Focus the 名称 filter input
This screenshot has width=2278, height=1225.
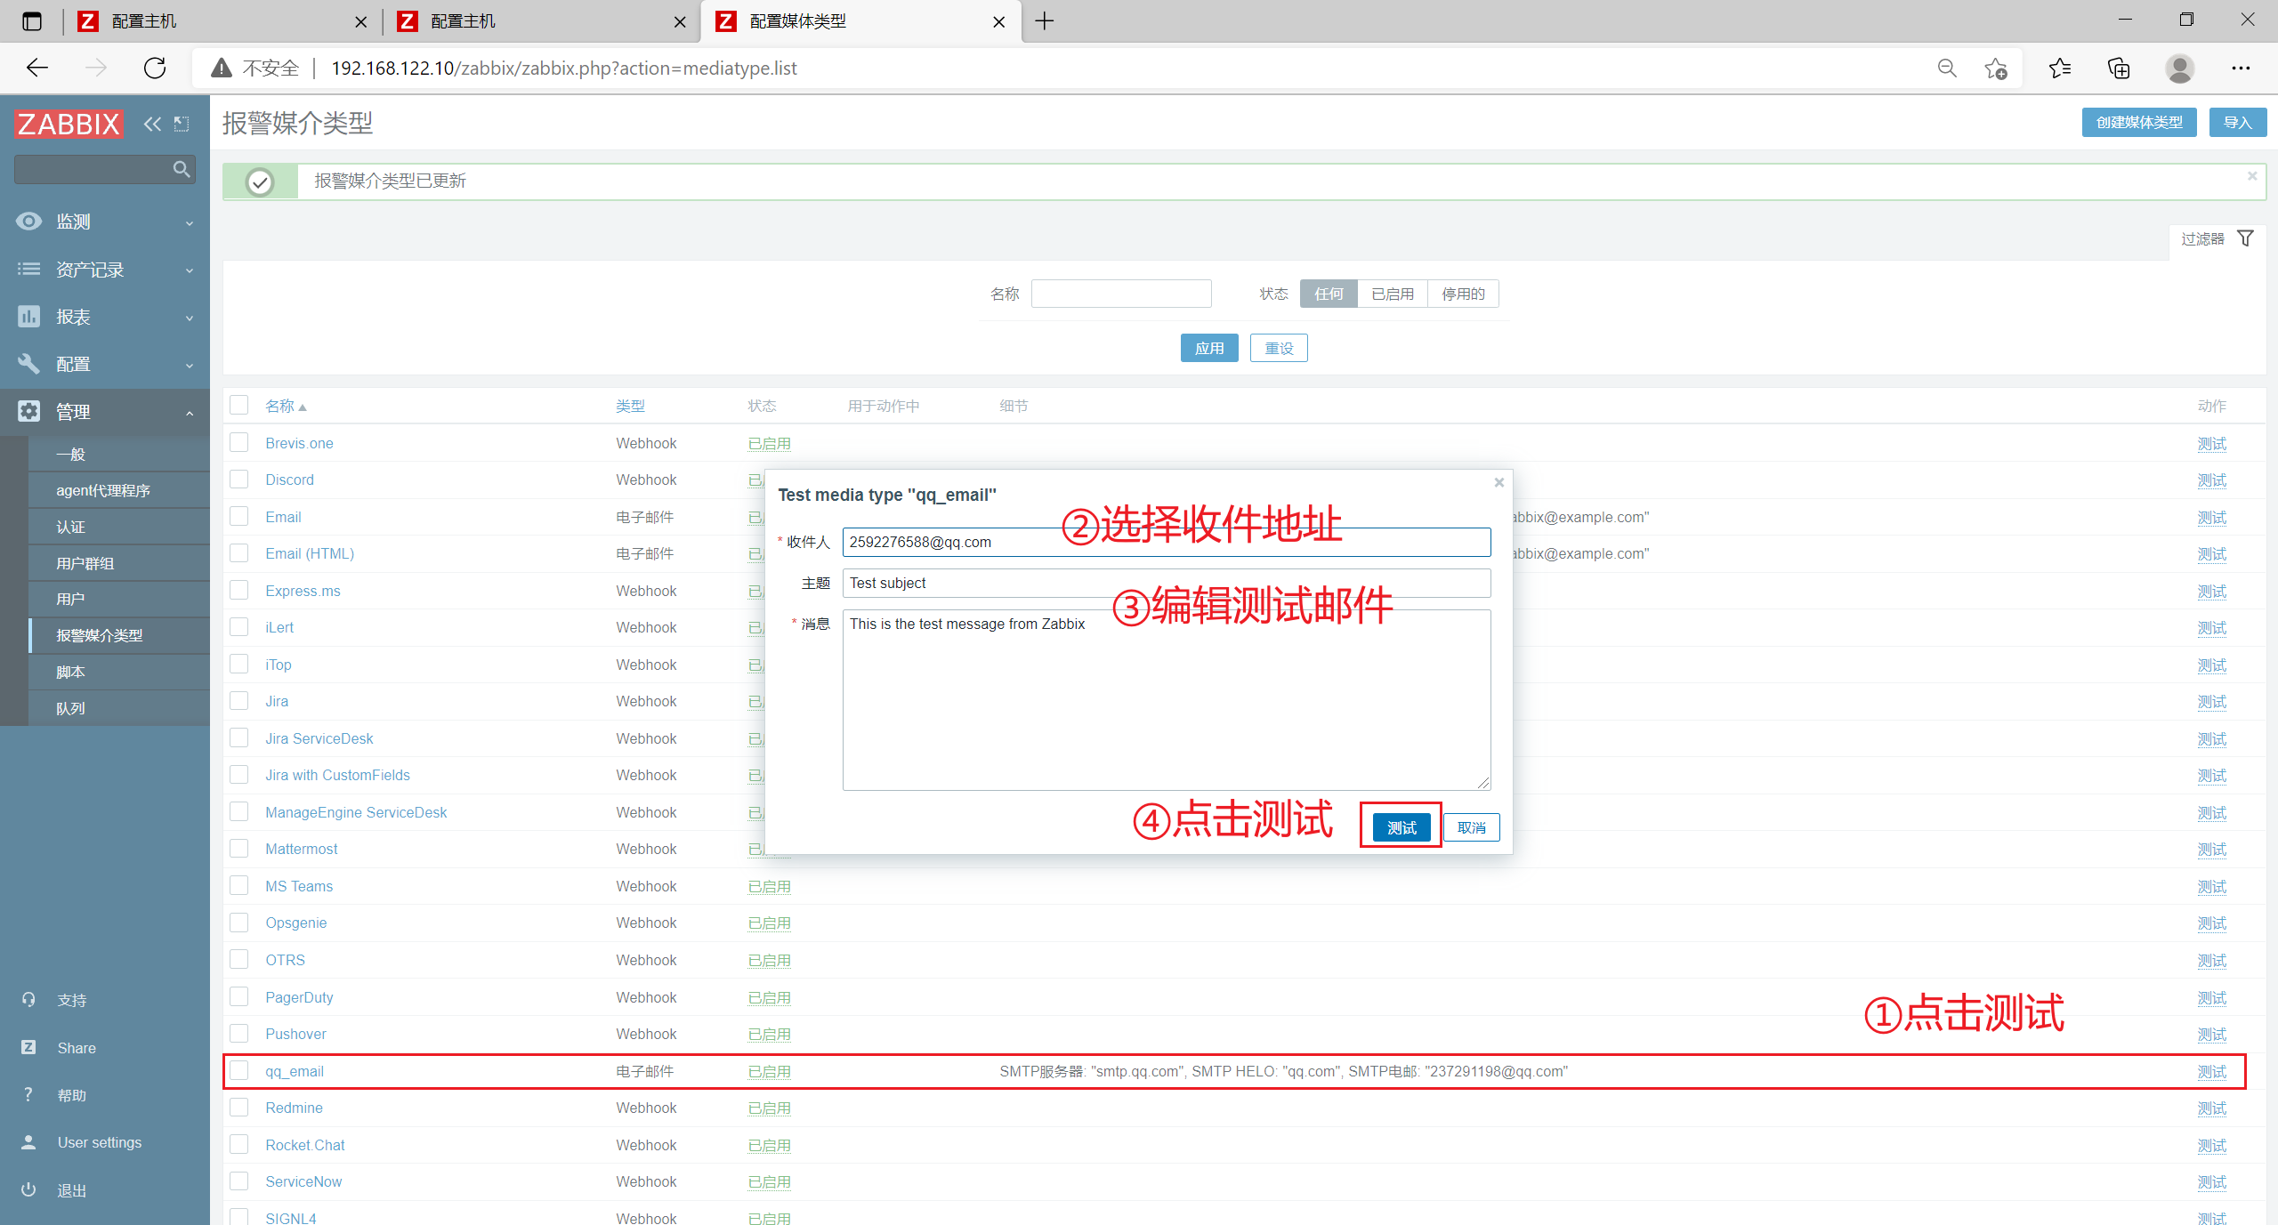1121,294
